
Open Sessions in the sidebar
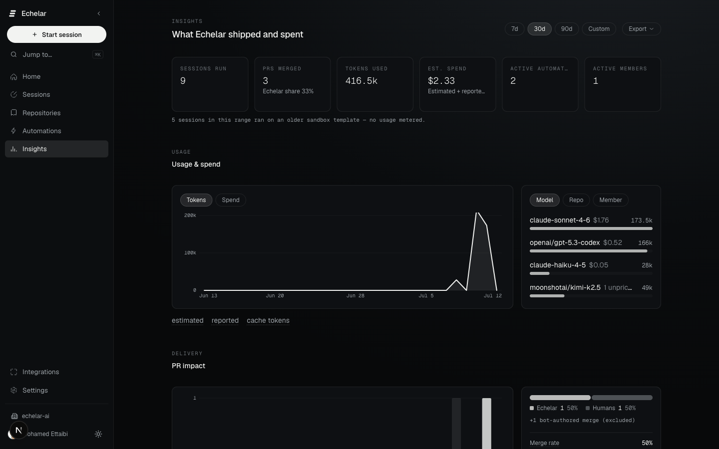56,94
